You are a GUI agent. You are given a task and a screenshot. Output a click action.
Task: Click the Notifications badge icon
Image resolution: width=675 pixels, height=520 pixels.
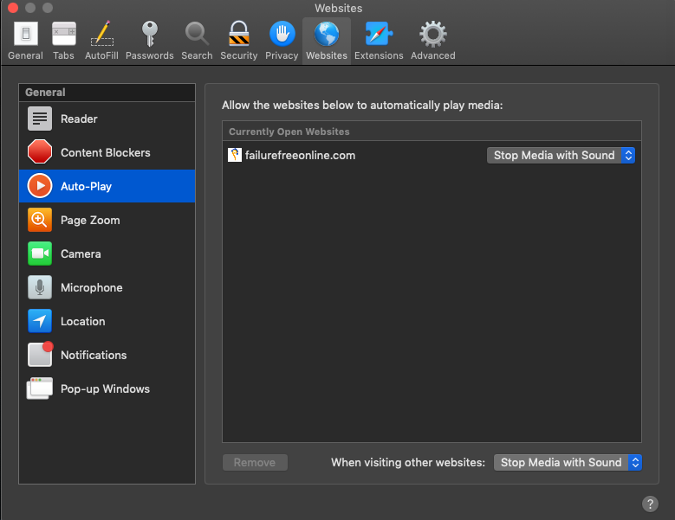40,354
